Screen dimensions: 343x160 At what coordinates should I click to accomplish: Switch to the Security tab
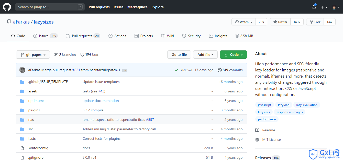191,36
